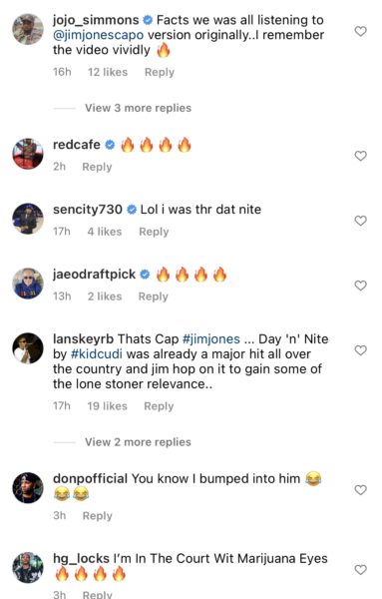Like sencity730's comment with the heart
This screenshot has width=382, height=599.
[361, 221]
